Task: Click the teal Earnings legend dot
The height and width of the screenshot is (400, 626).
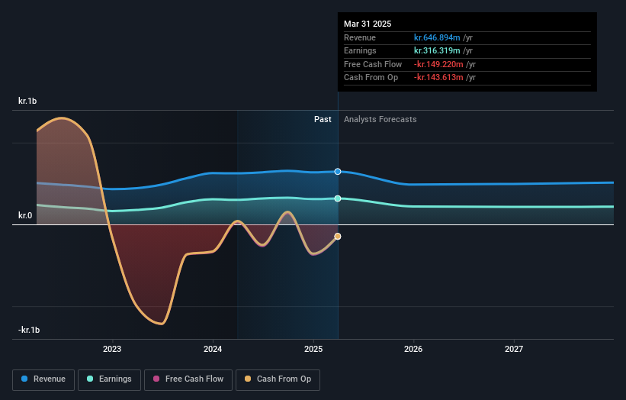Action: [x=90, y=379]
